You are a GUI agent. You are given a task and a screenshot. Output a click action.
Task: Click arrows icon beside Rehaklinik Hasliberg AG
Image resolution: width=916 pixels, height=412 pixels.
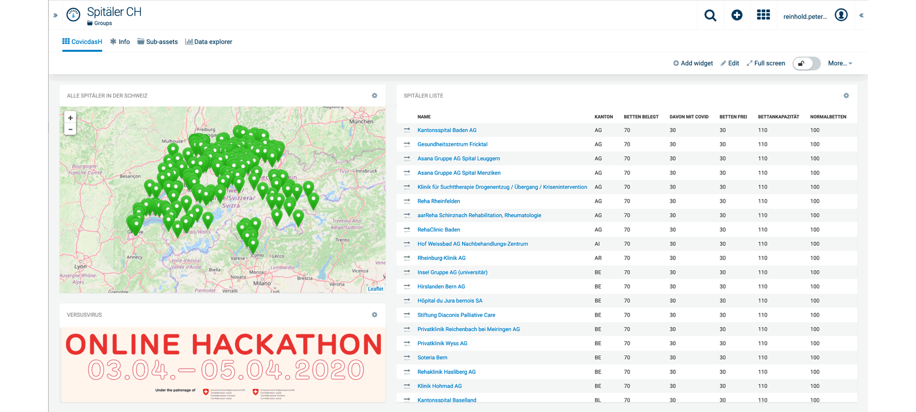[x=407, y=372]
